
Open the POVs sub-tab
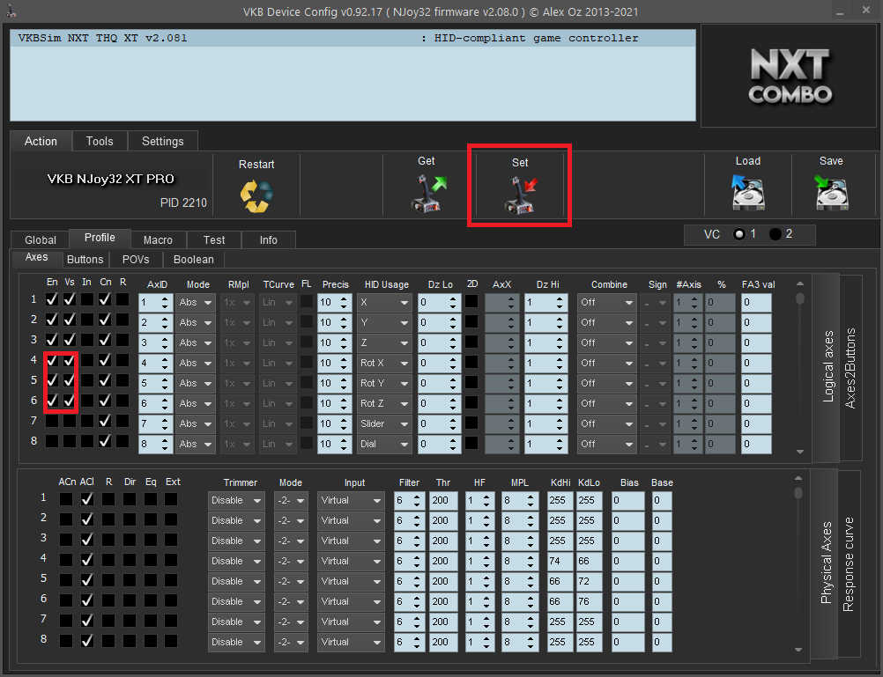(136, 260)
